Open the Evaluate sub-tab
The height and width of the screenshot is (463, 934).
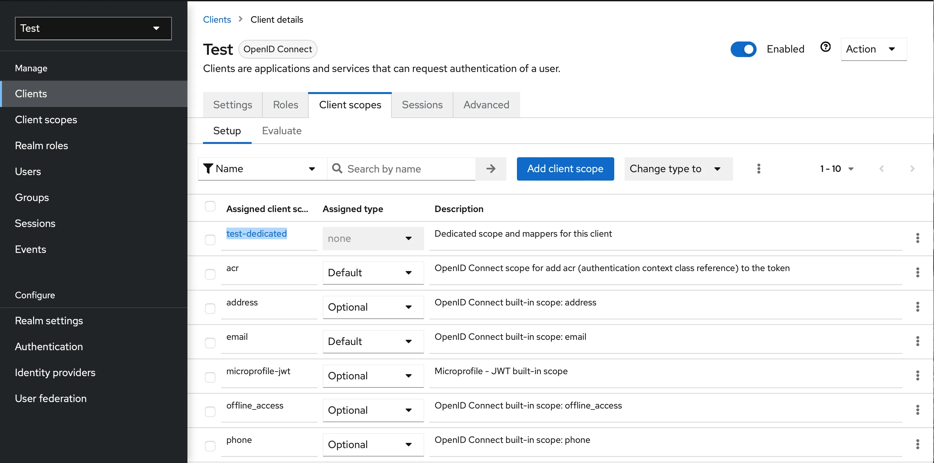tap(281, 131)
